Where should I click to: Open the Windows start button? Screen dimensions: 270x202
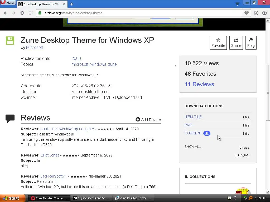pos(12,198)
